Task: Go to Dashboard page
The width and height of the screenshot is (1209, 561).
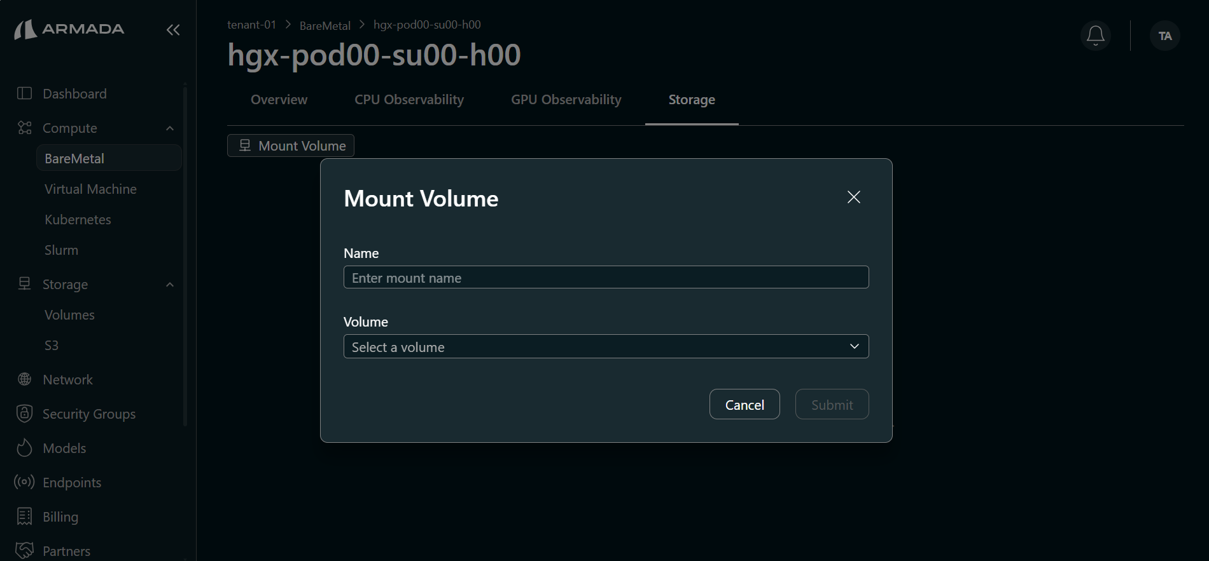Action: (x=74, y=93)
